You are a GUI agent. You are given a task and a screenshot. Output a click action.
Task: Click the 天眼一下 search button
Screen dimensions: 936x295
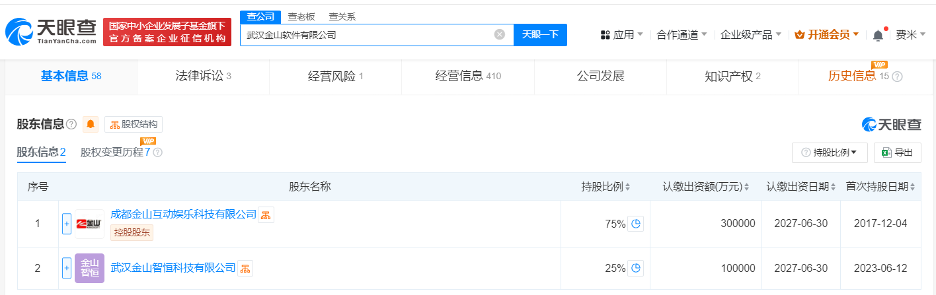pos(540,34)
